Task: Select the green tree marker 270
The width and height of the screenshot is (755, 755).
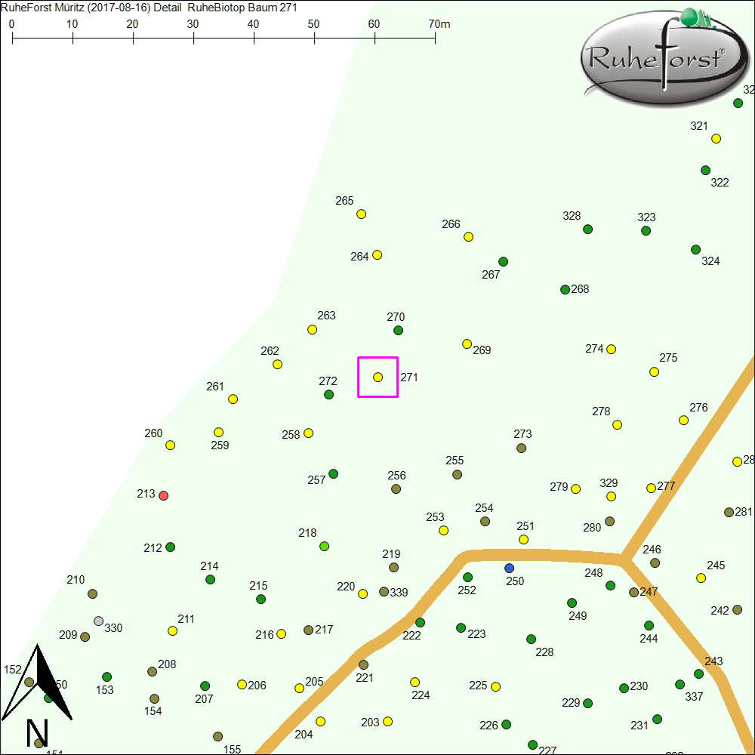Action: coord(399,330)
